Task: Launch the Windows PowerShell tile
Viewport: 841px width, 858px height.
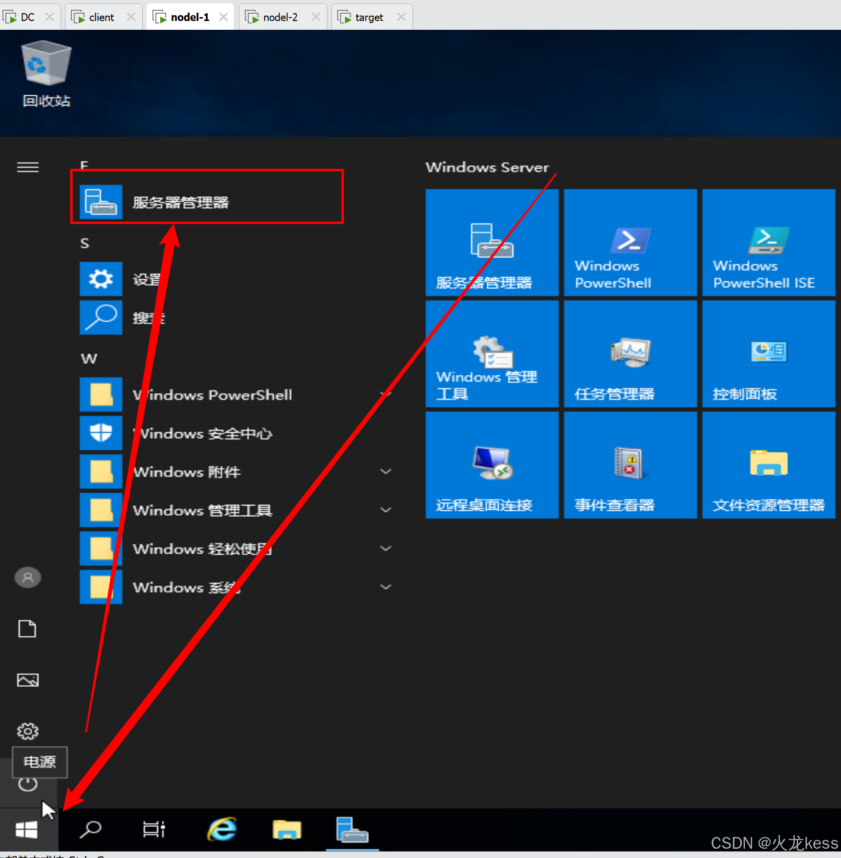Action: pos(630,243)
